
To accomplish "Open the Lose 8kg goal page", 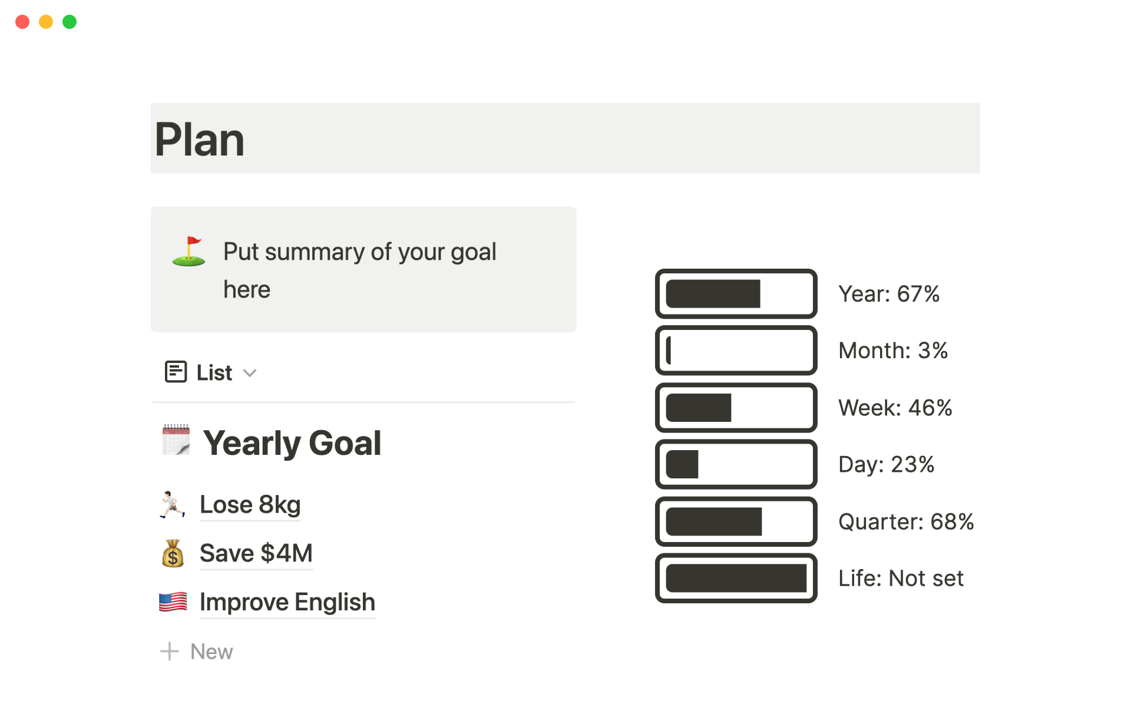I will 250,505.
